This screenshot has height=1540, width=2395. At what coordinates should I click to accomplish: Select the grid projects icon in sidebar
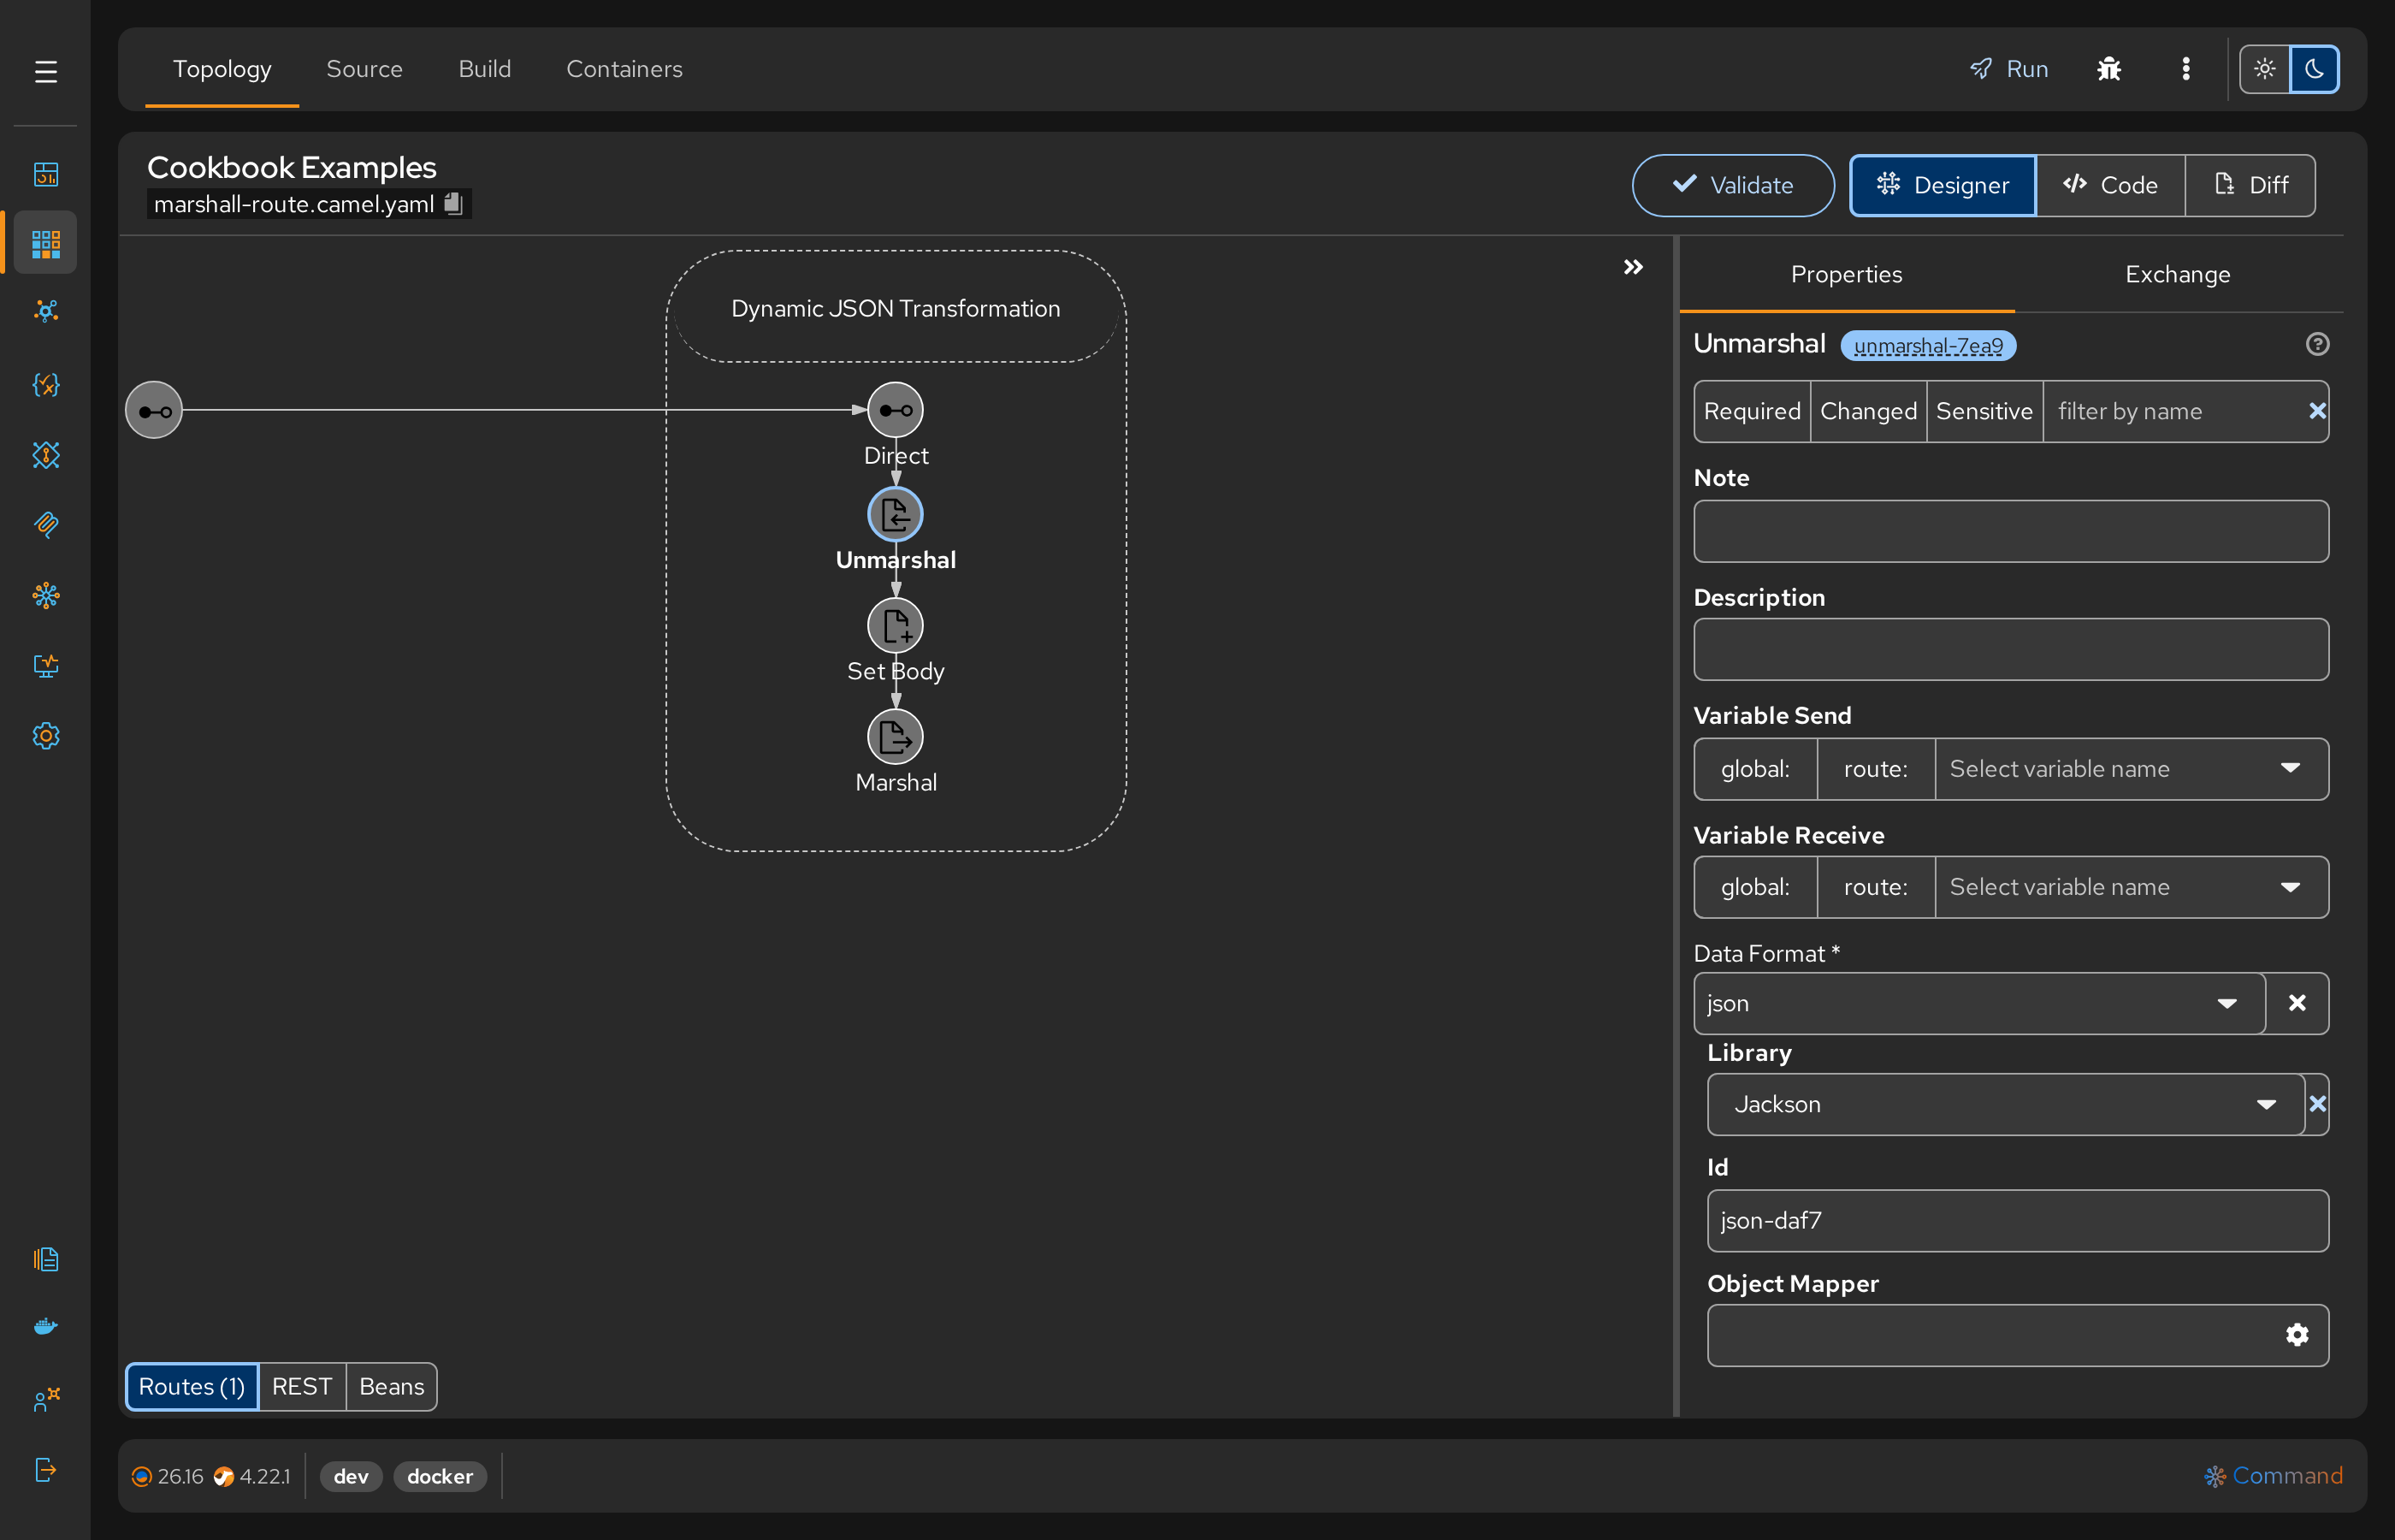tap(46, 243)
